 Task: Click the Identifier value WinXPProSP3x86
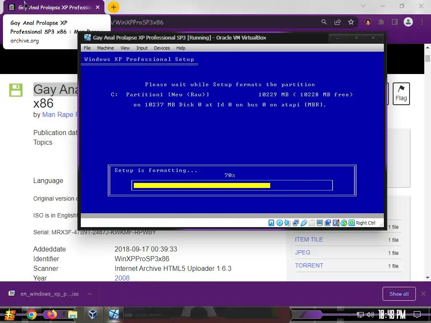[x=142, y=259]
